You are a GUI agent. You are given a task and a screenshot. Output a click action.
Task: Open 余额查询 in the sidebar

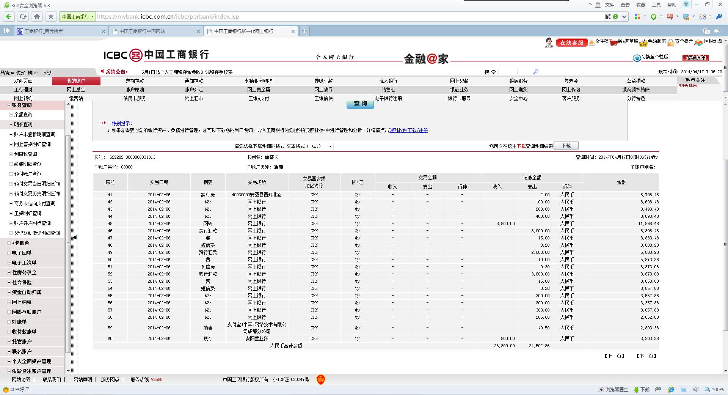tap(23, 115)
